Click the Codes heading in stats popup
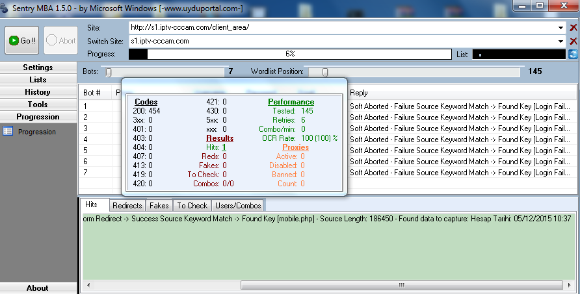This screenshot has width=580, height=294. pyautogui.click(x=146, y=102)
